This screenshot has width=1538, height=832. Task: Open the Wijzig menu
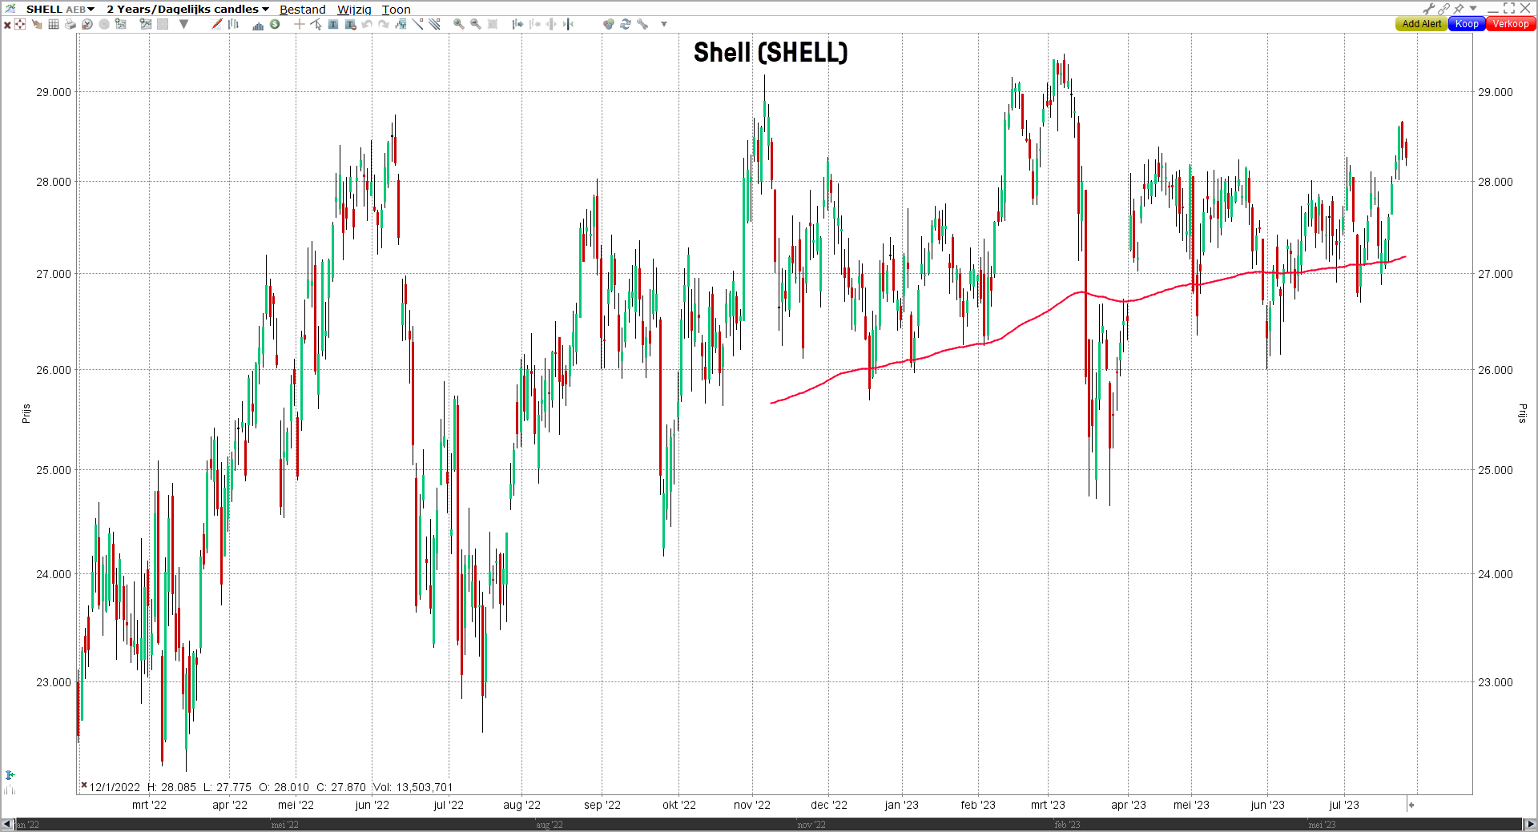(354, 10)
